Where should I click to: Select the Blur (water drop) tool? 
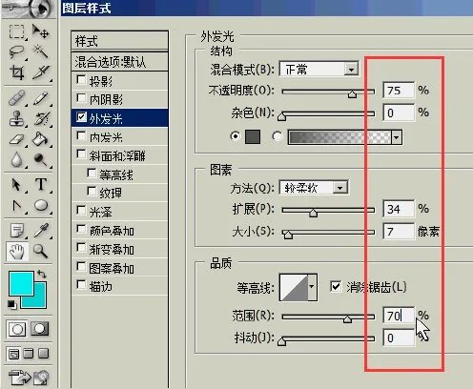tap(16, 159)
